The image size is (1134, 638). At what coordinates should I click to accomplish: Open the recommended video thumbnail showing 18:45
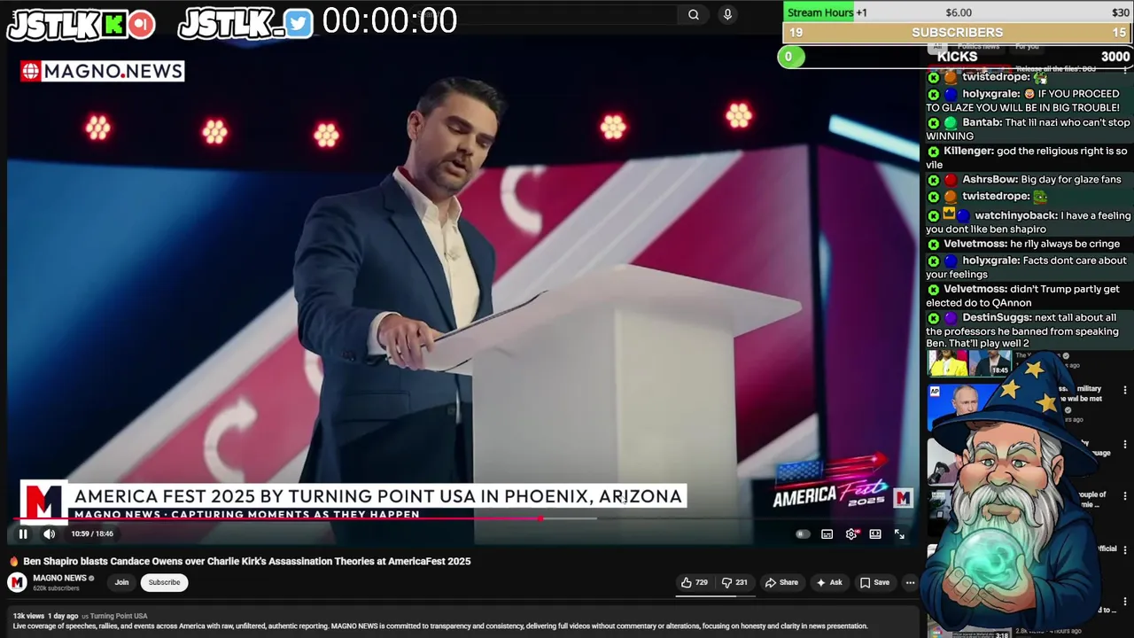(x=969, y=363)
